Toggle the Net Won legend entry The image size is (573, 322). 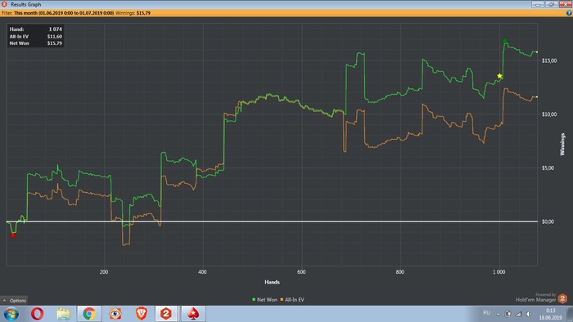tap(264, 300)
